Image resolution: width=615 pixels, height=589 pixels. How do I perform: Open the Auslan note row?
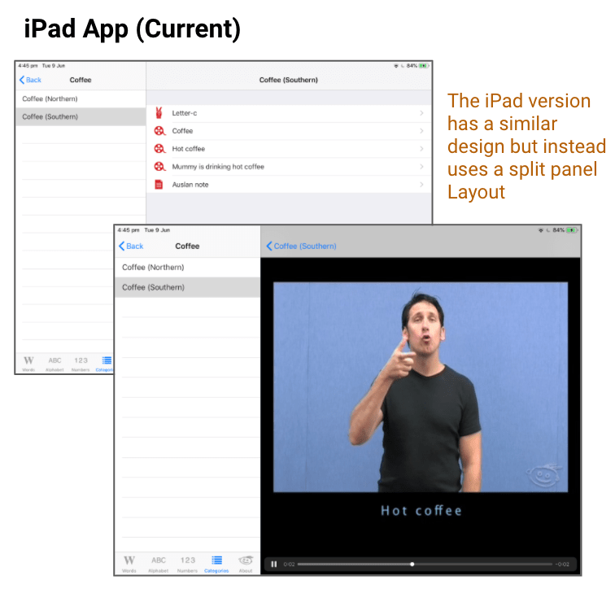pyautogui.click(x=289, y=185)
